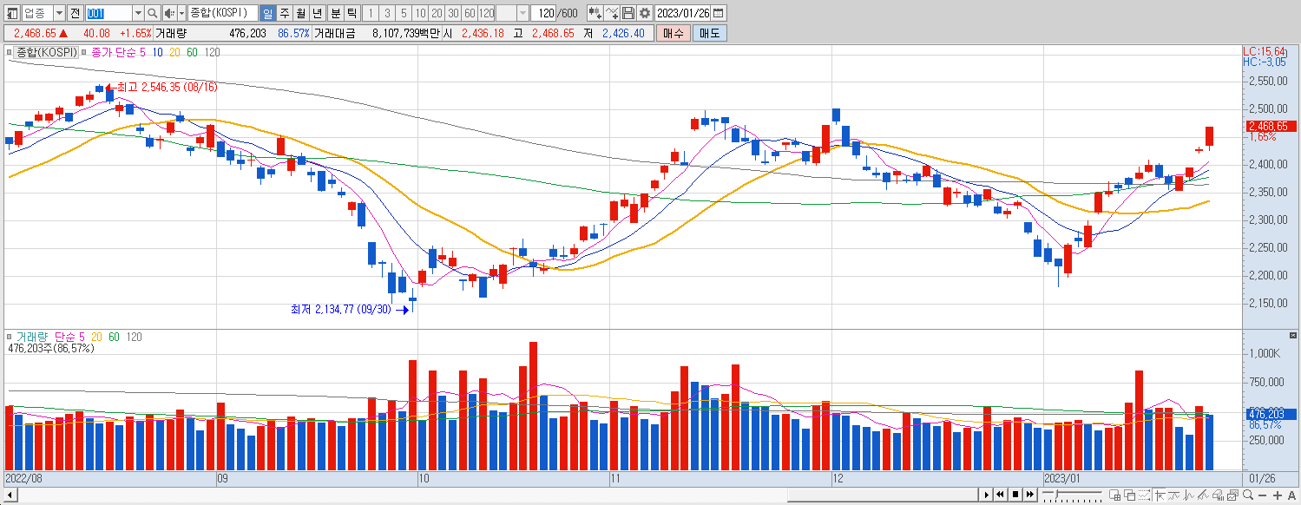Click the line chart add icon
1301x505 pixels.
click(x=612, y=13)
